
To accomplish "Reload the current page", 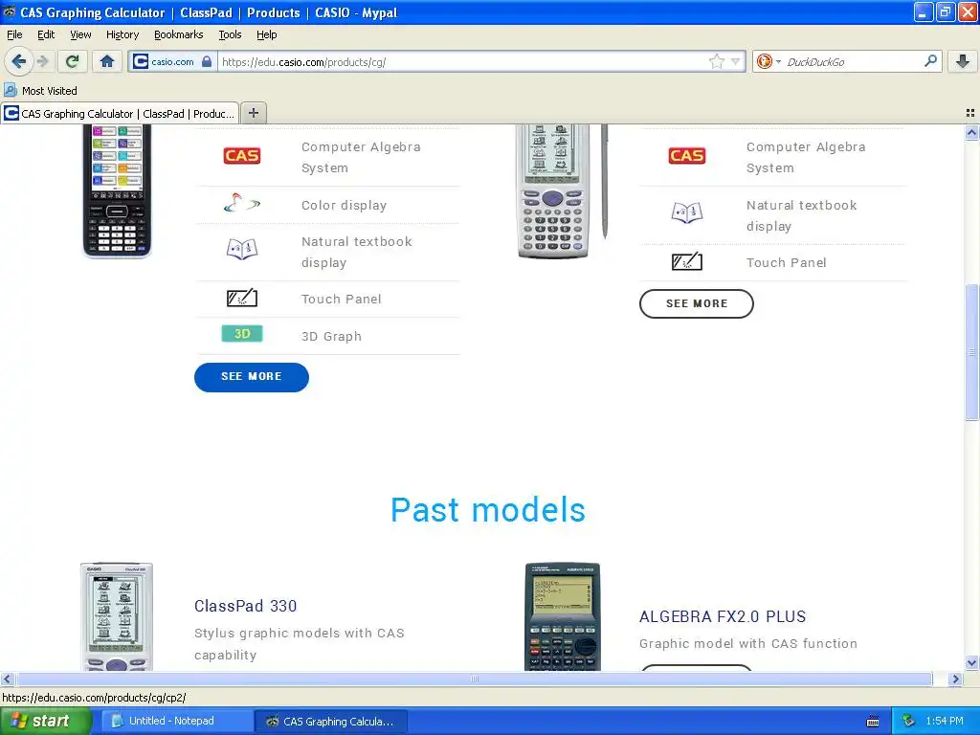I will [x=73, y=61].
